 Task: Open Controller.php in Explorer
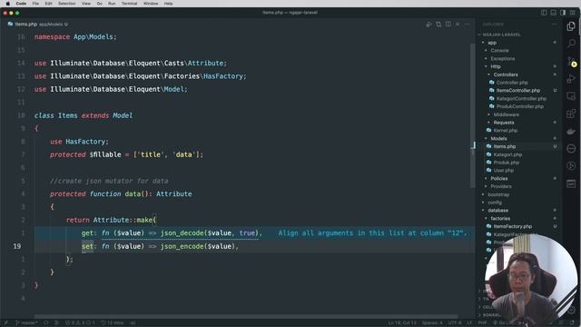coord(512,83)
